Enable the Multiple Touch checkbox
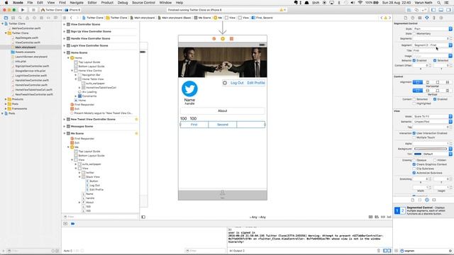454x255 pixels. pyautogui.click(x=414, y=137)
